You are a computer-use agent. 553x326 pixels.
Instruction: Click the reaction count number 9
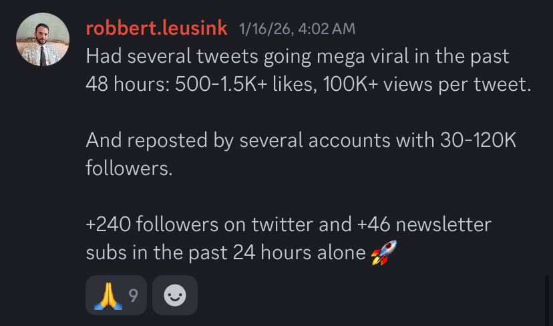tap(133, 295)
